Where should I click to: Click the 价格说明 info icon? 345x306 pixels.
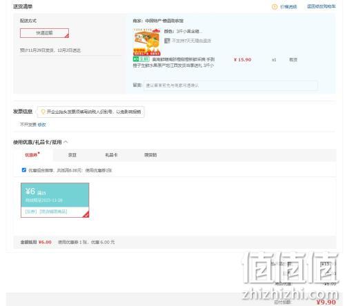[275, 7]
